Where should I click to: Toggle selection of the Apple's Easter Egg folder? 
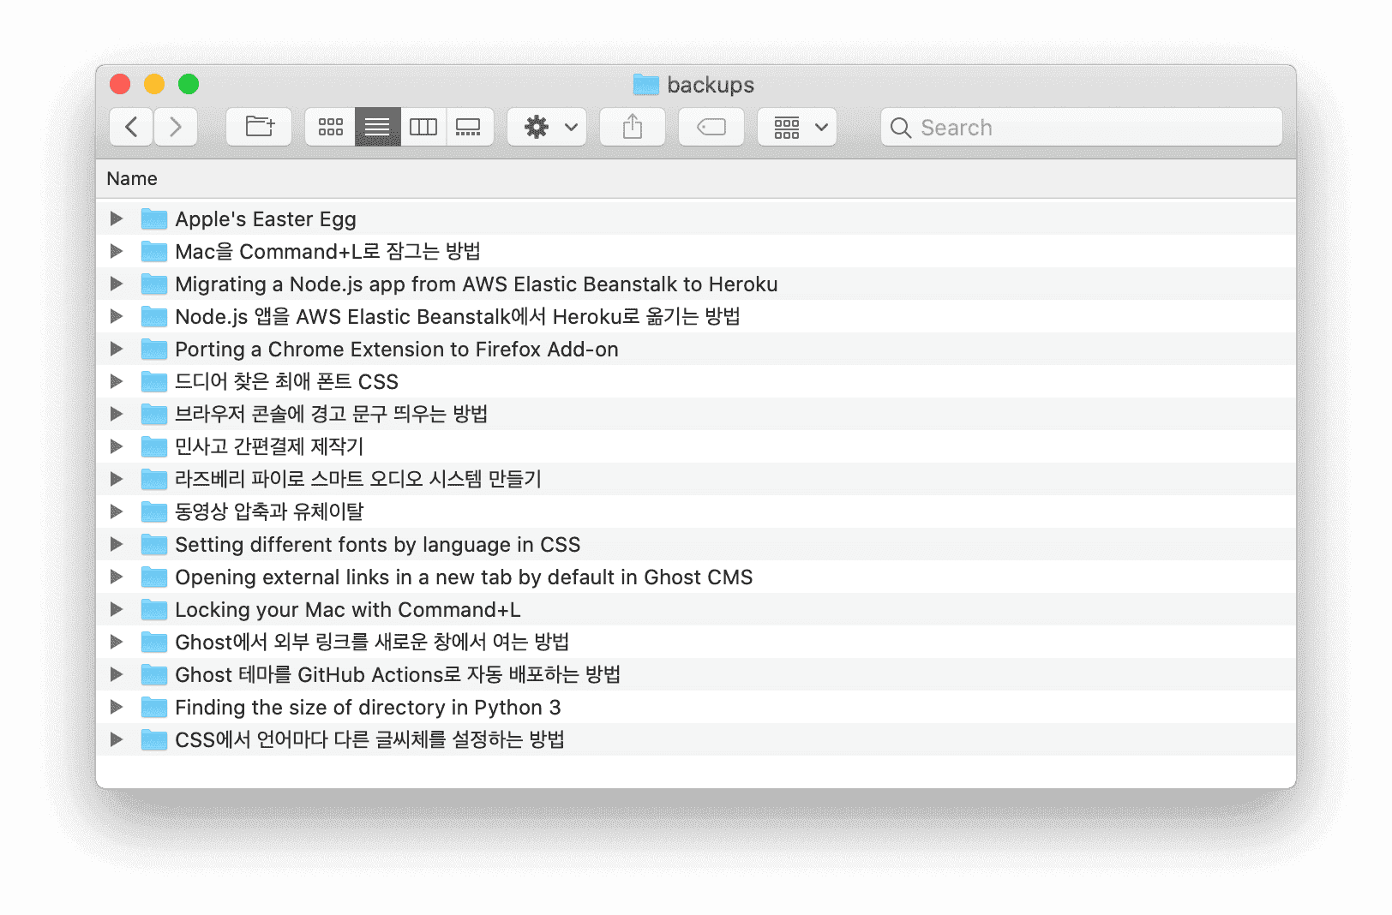point(266,218)
